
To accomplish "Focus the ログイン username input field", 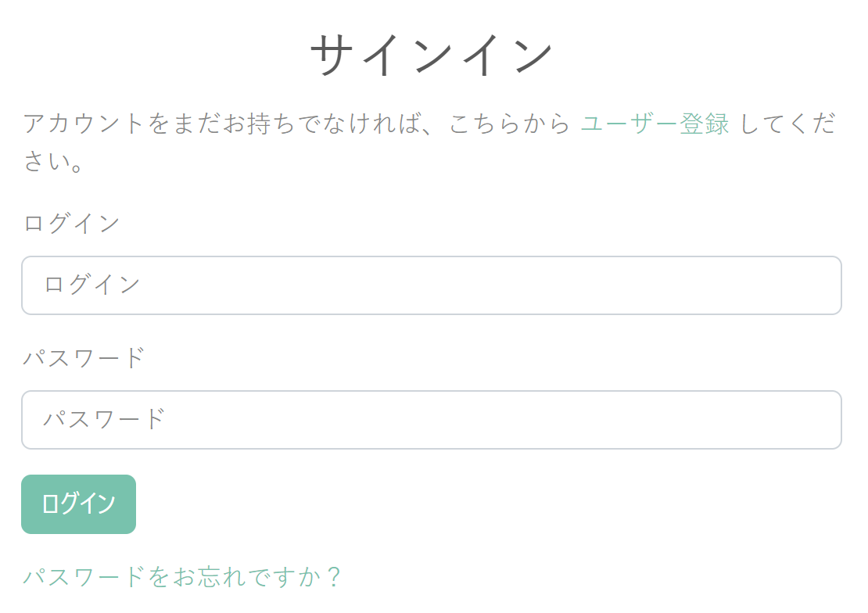I will 431,285.
